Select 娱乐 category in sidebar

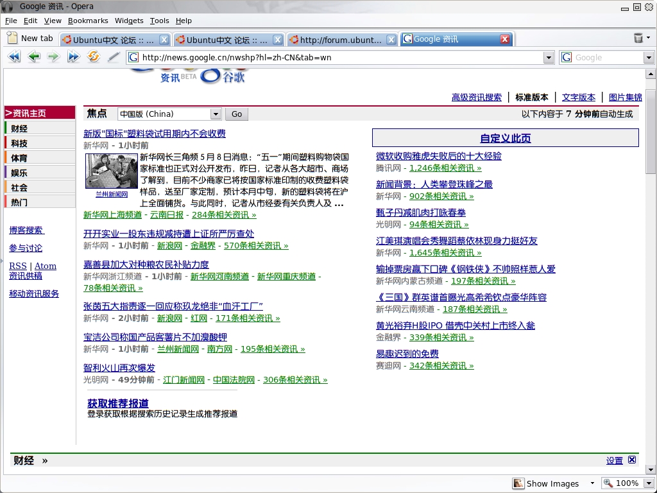[40, 172]
